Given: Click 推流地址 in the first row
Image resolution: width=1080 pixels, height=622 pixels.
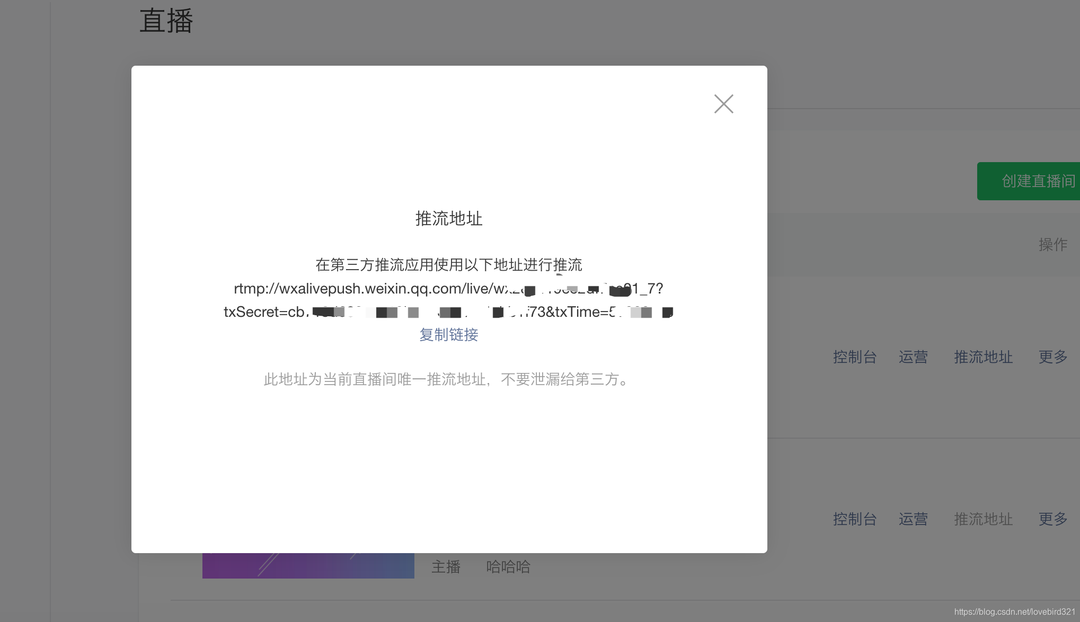Looking at the screenshot, I should (x=983, y=357).
